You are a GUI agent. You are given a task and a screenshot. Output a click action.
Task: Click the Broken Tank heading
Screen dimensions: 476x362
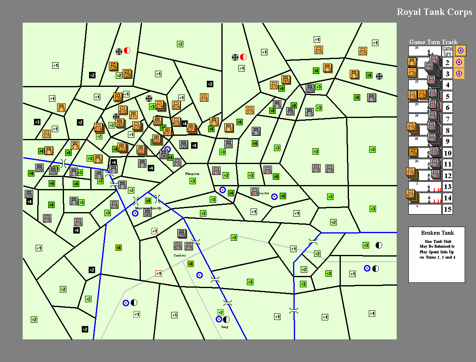coord(438,233)
